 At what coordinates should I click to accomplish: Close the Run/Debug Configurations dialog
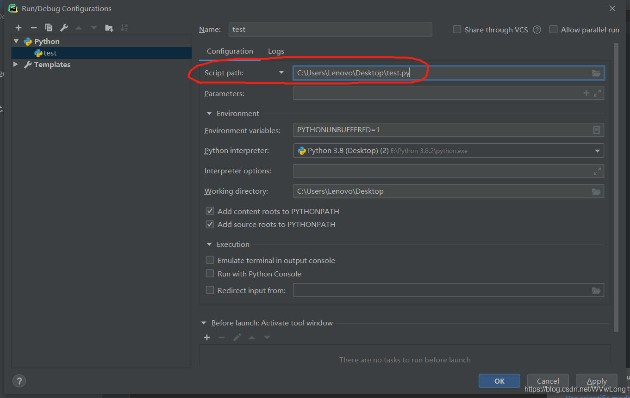(612, 8)
